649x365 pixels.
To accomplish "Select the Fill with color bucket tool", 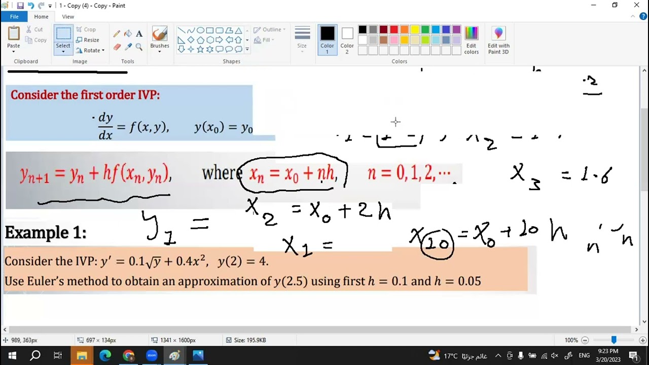I will (x=128, y=34).
